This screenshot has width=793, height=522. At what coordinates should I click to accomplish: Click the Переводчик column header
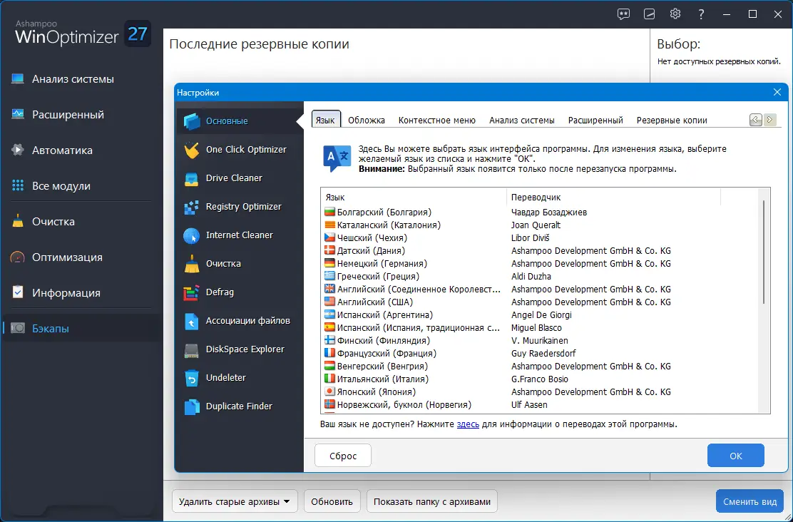(x=613, y=198)
